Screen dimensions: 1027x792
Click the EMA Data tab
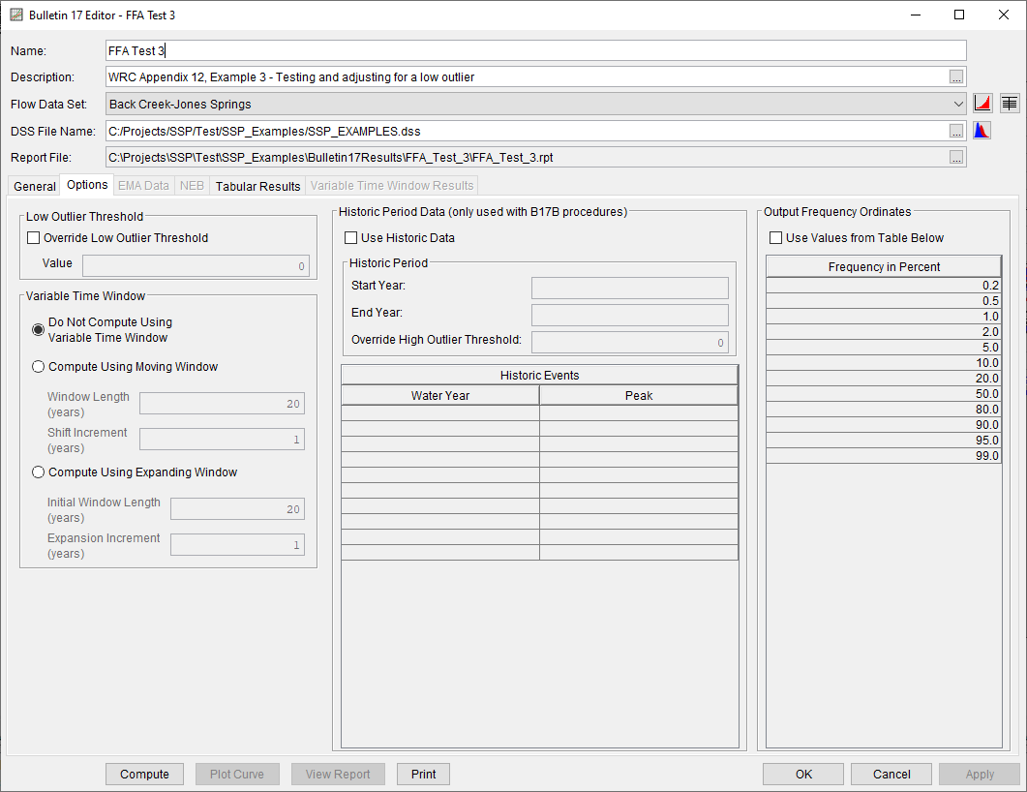tap(143, 186)
